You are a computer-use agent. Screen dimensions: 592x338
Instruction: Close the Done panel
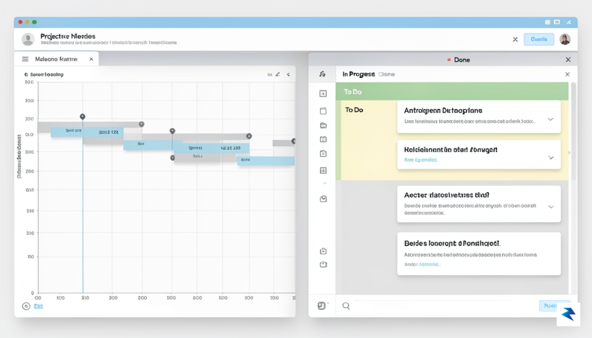click(568, 60)
